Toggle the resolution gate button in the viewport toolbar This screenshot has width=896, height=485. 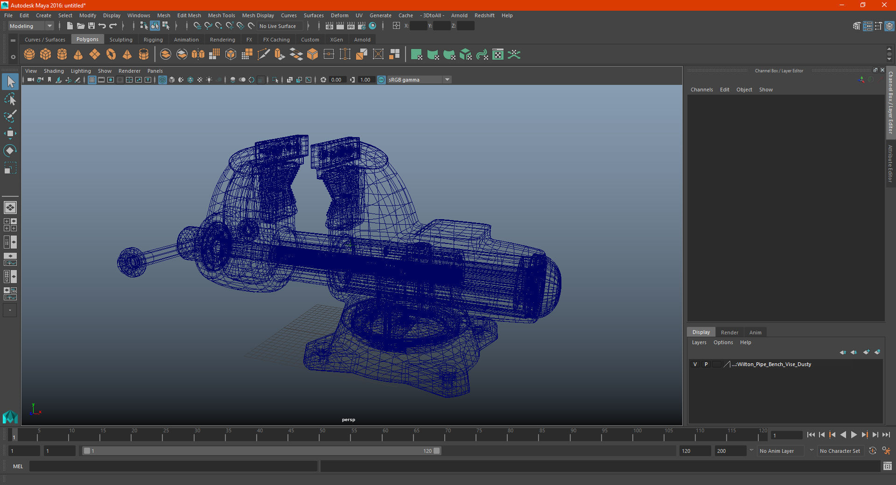pyautogui.click(x=111, y=80)
